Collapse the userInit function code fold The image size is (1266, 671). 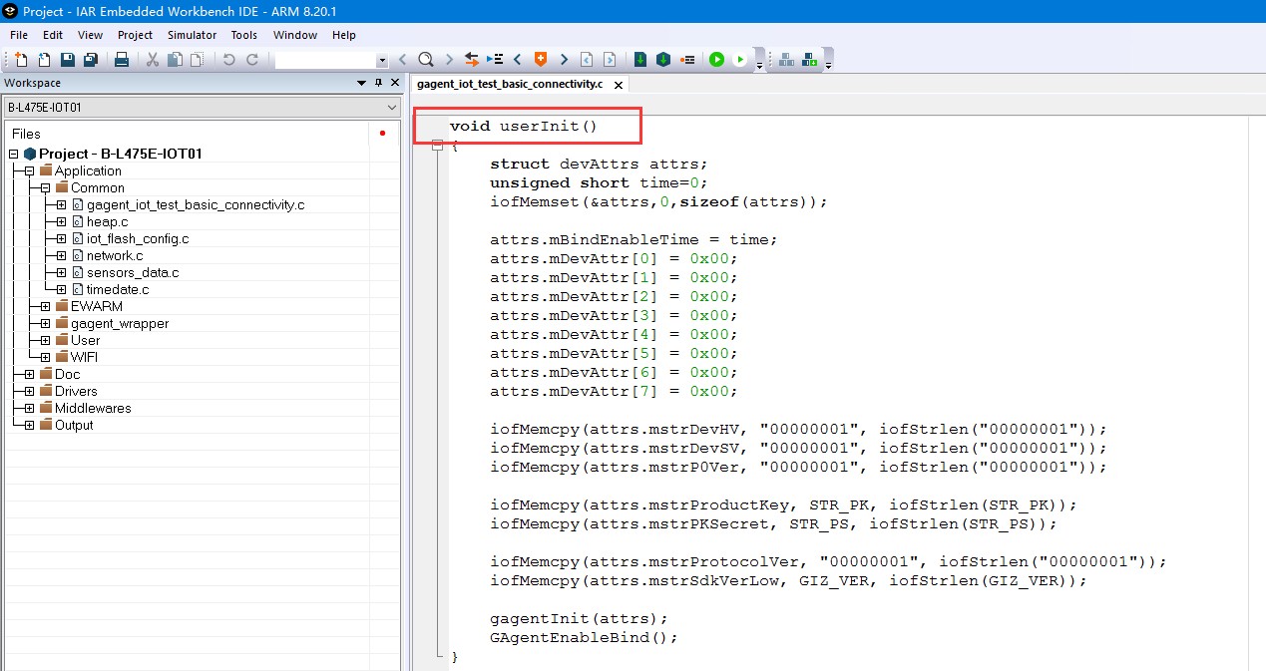point(437,146)
